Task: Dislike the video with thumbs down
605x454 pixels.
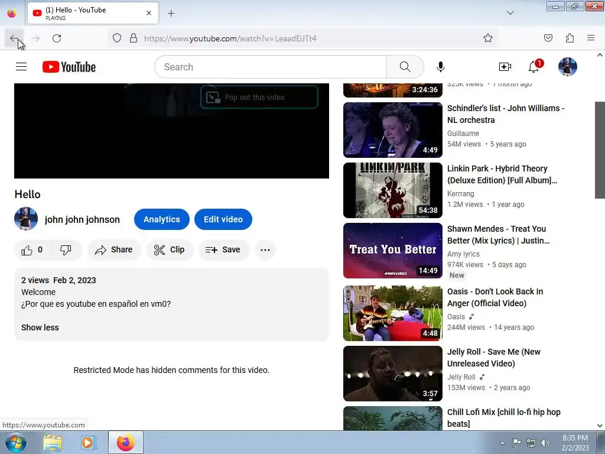Action: (66, 250)
